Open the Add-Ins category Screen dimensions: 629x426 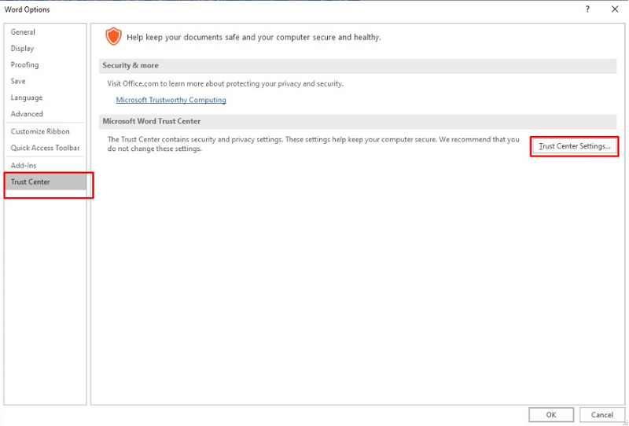pyautogui.click(x=24, y=166)
